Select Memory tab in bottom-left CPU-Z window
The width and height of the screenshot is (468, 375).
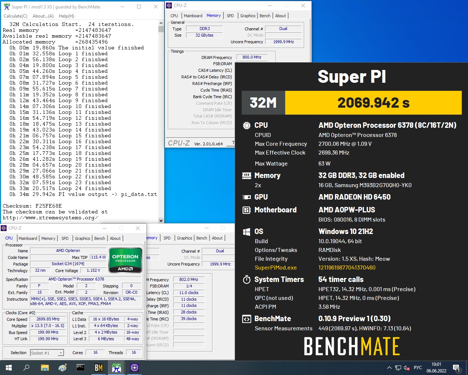coord(48,238)
